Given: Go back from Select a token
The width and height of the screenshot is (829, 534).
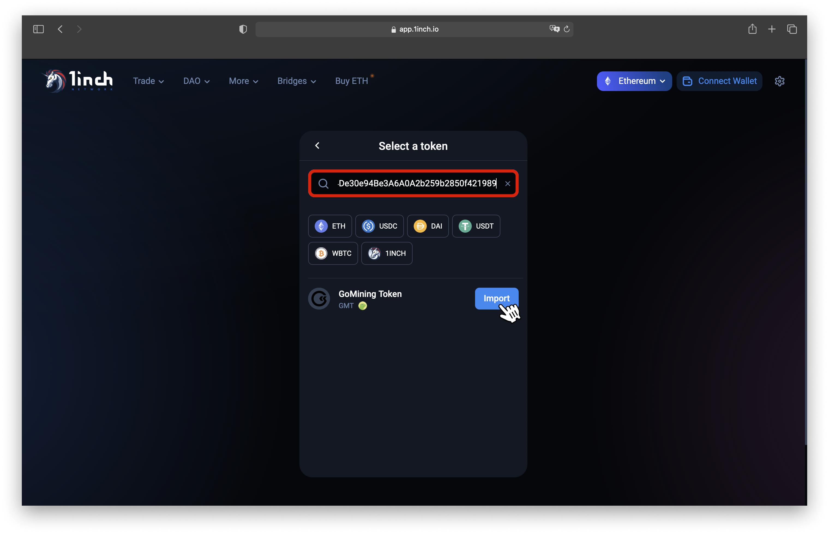Looking at the screenshot, I should (317, 146).
